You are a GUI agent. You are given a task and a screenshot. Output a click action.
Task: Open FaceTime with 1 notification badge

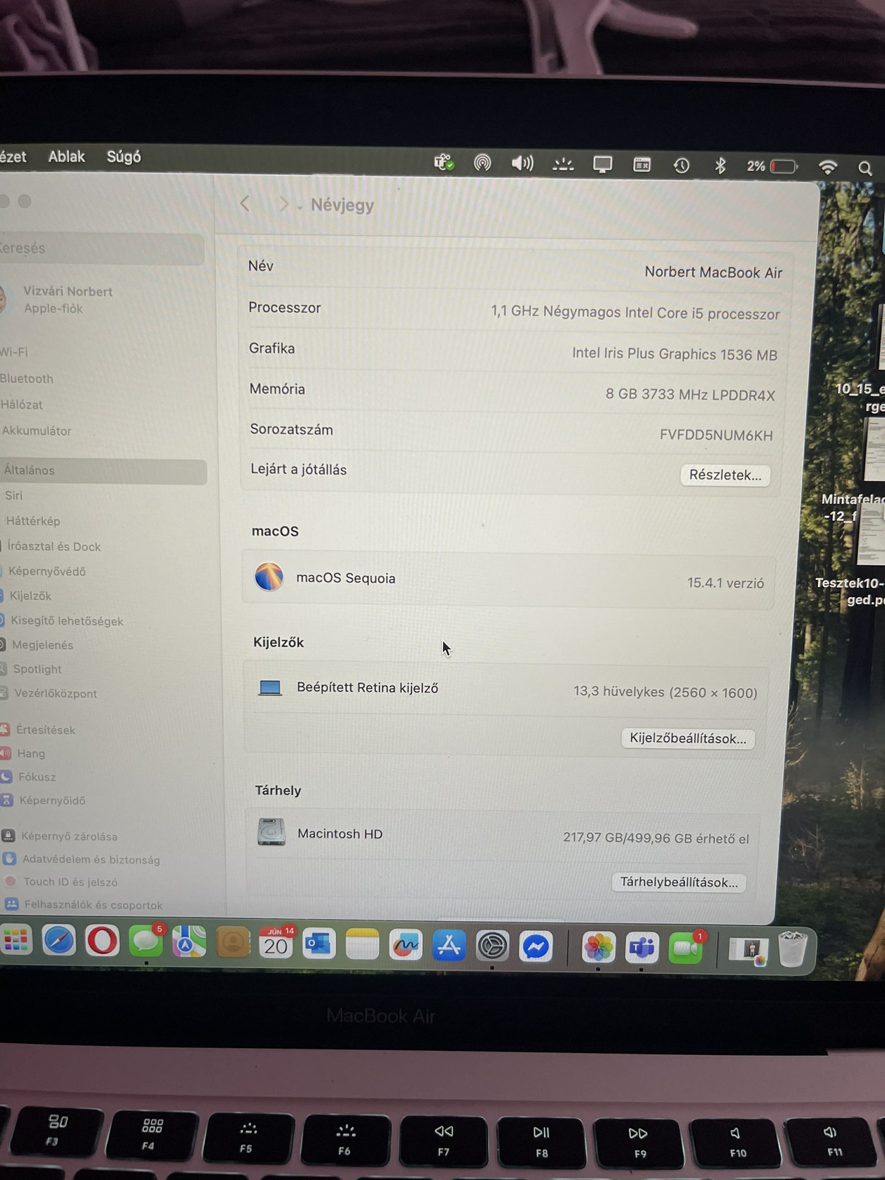(685, 949)
